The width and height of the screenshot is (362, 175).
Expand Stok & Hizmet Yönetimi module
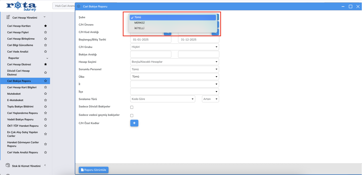[26, 166]
